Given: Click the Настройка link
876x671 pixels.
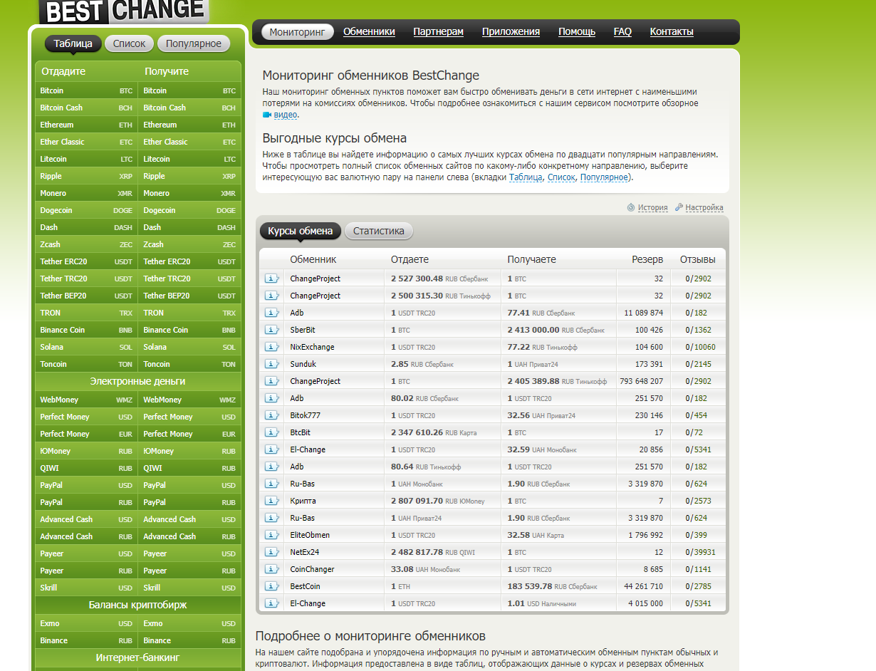Looking at the screenshot, I should 704,208.
